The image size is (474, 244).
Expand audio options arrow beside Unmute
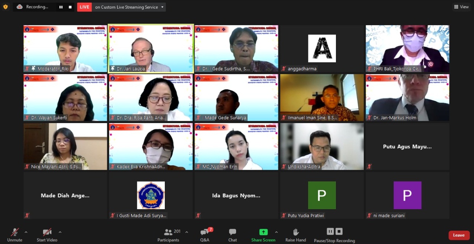(x=26, y=232)
